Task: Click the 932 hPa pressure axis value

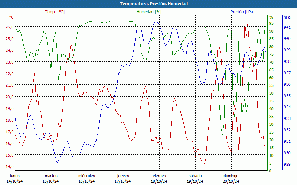Action: point(287,130)
